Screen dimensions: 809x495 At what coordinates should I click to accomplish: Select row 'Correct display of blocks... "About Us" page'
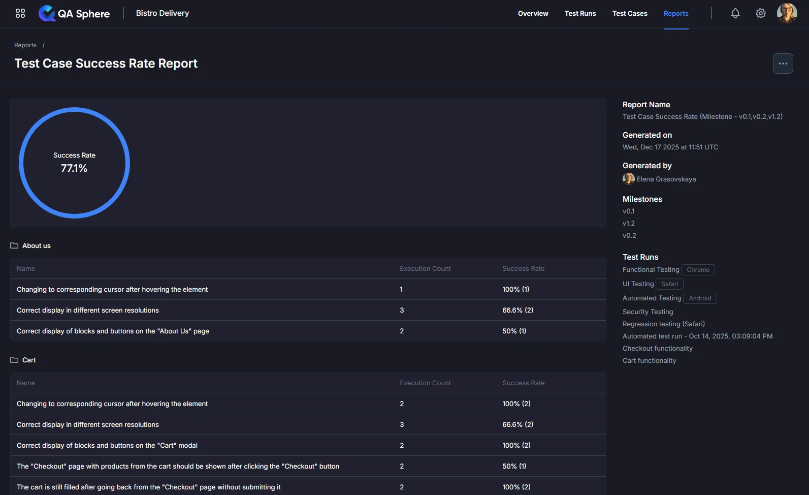coord(308,331)
